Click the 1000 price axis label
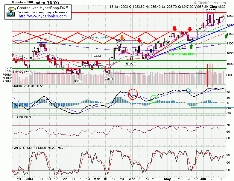 (x=230, y=64)
